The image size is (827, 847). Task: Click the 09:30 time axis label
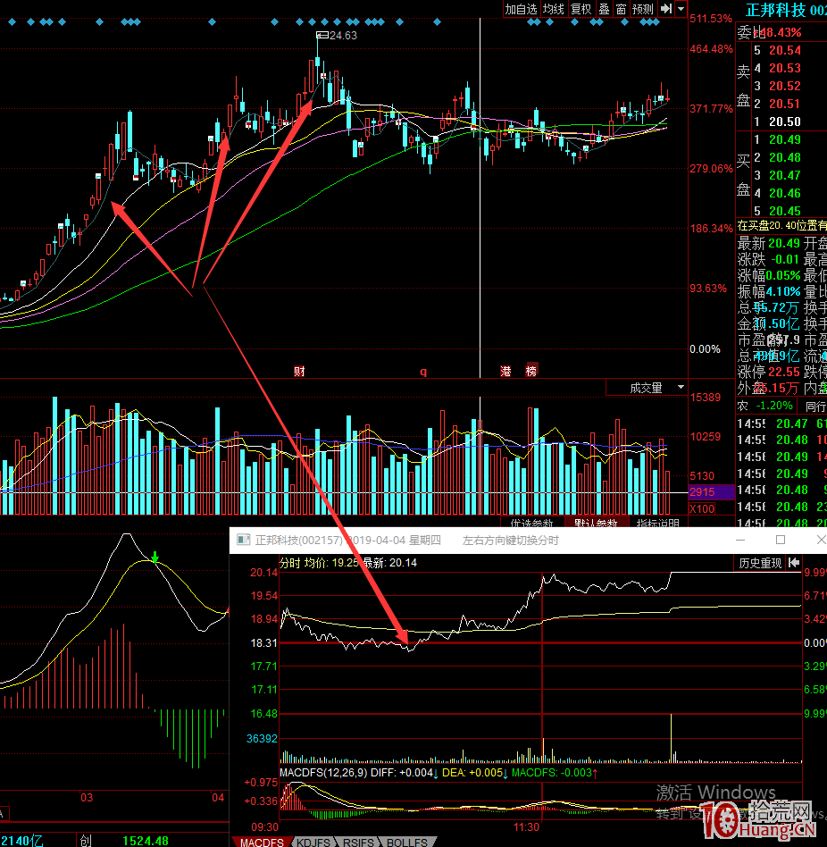[265, 827]
